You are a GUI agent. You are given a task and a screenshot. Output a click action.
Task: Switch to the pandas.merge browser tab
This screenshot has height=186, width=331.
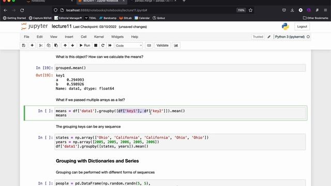pyautogui.click(x=154, y=1)
